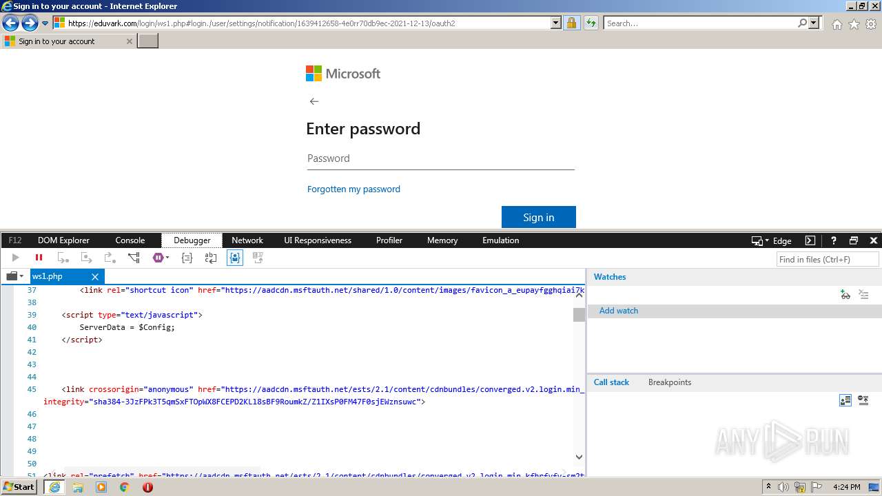Close the ws1.php debugger tab
Screen dimensions: 882x496
tap(95, 277)
